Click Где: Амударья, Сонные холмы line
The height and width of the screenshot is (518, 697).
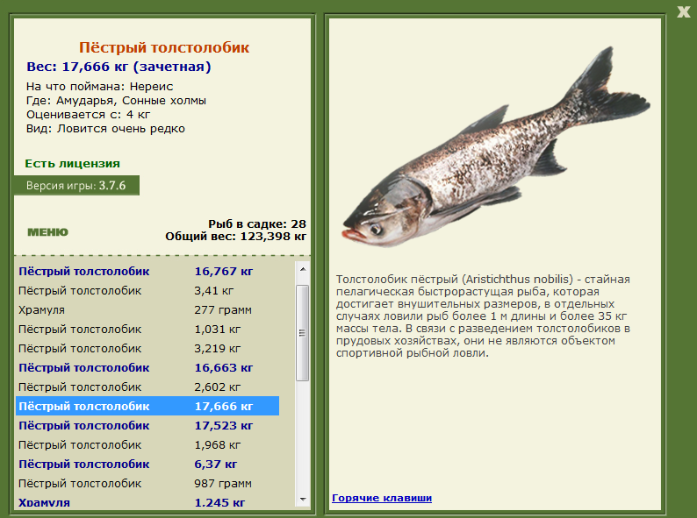click(116, 101)
